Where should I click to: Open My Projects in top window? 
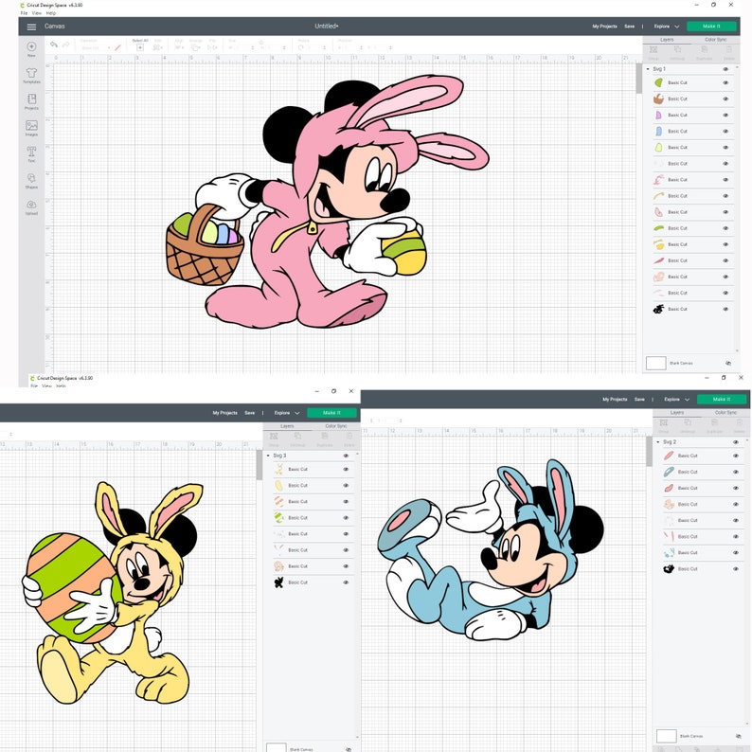point(604,27)
